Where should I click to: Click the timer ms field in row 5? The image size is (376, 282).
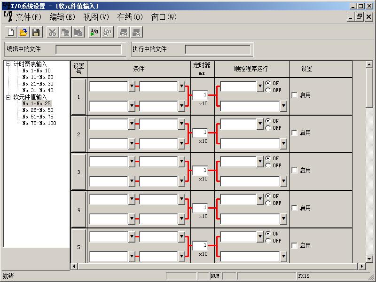click(x=200, y=245)
